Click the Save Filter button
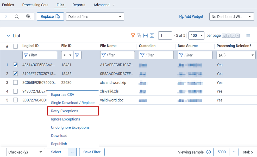The width and height of the screenshot is (257, 157). tap(92, 152)
